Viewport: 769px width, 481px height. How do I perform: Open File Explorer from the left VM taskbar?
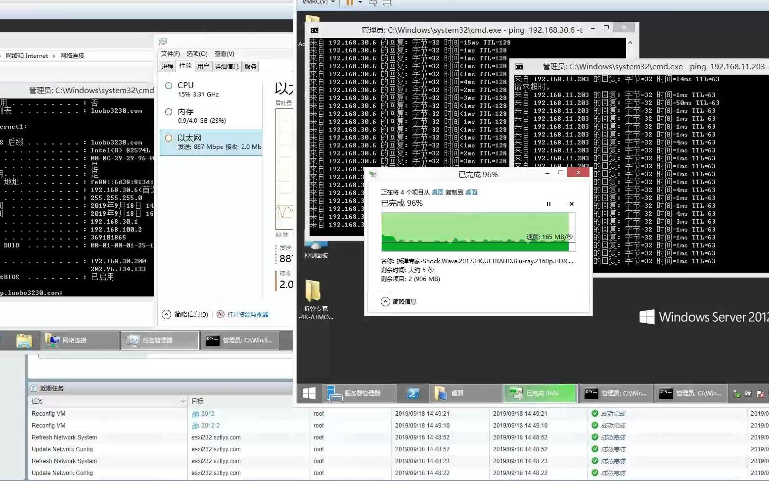[24, 340]
